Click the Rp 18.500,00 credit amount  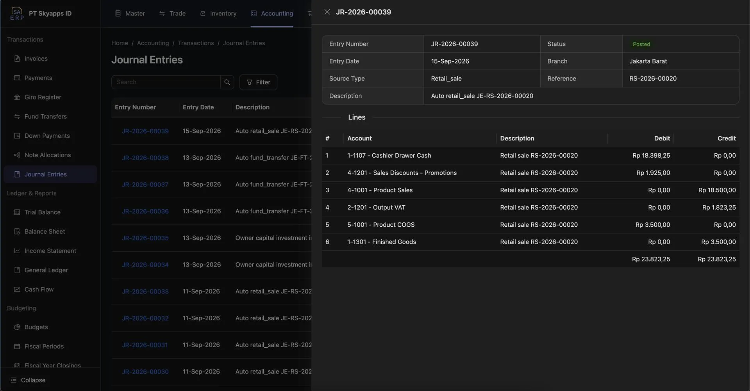pos(717,190)
